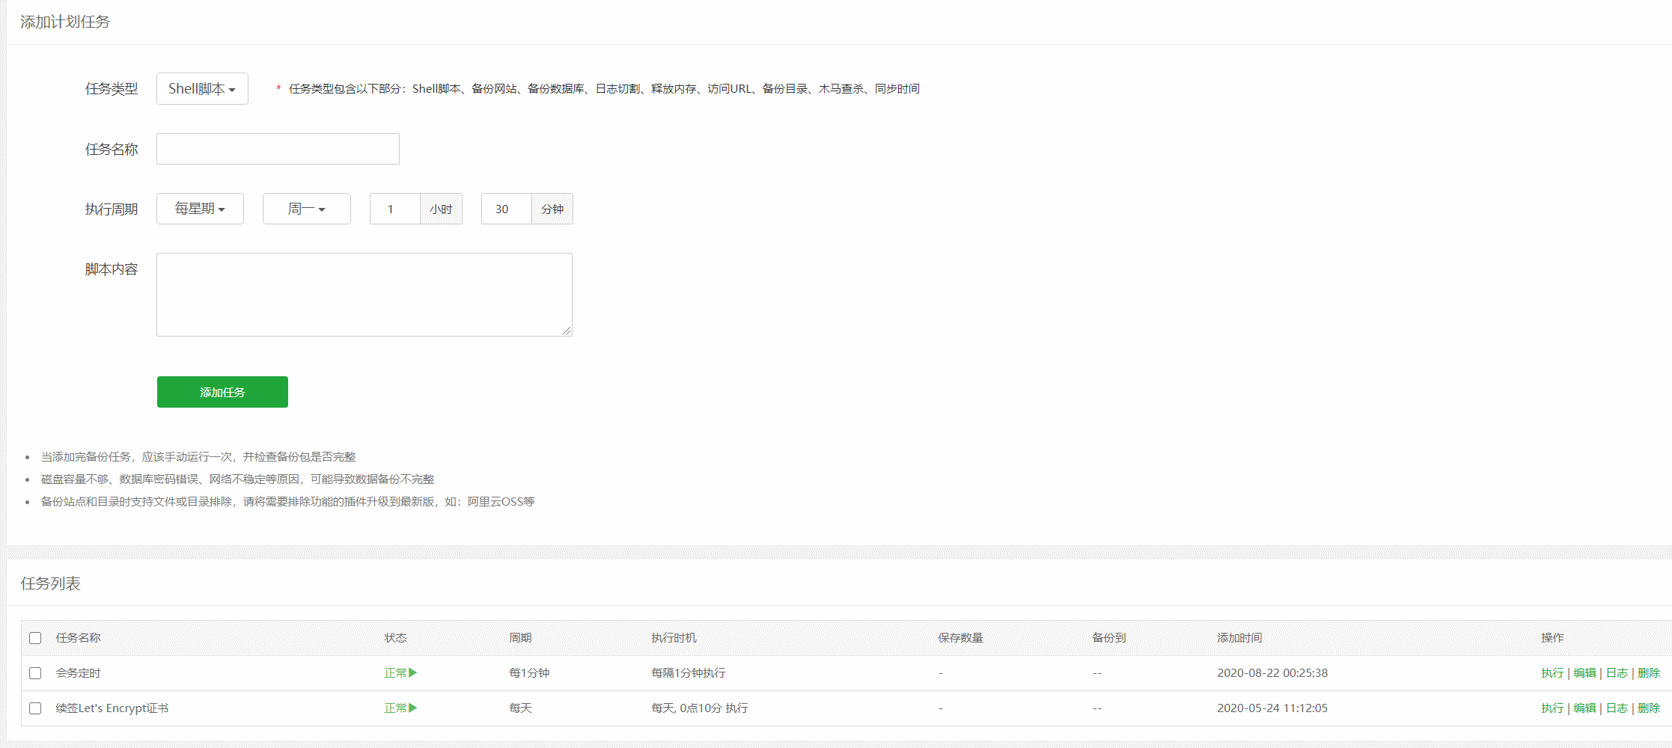
Task: Click the 添加计划任务 section heading
Action: (65, 22)
